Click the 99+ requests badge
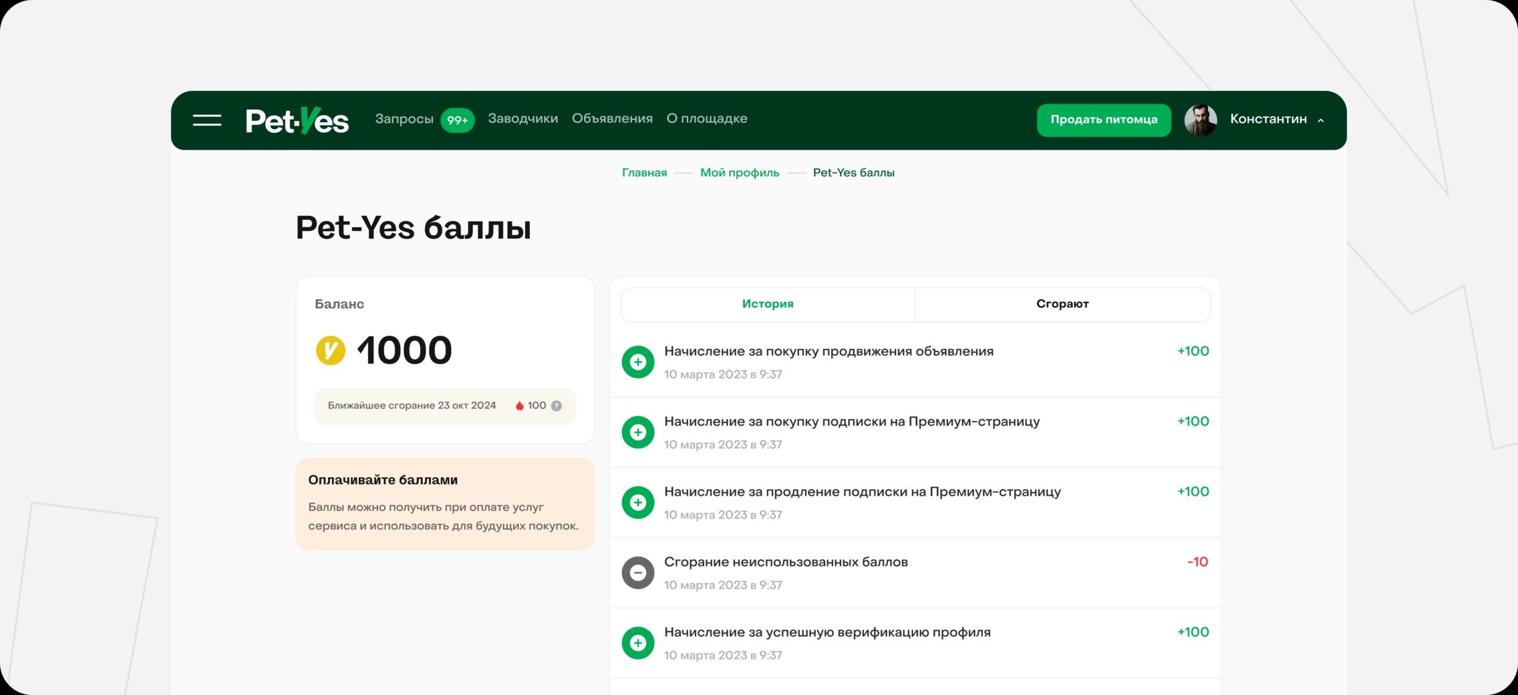Viewport: 1518px width, 695px height. click(x=458, y=120)
